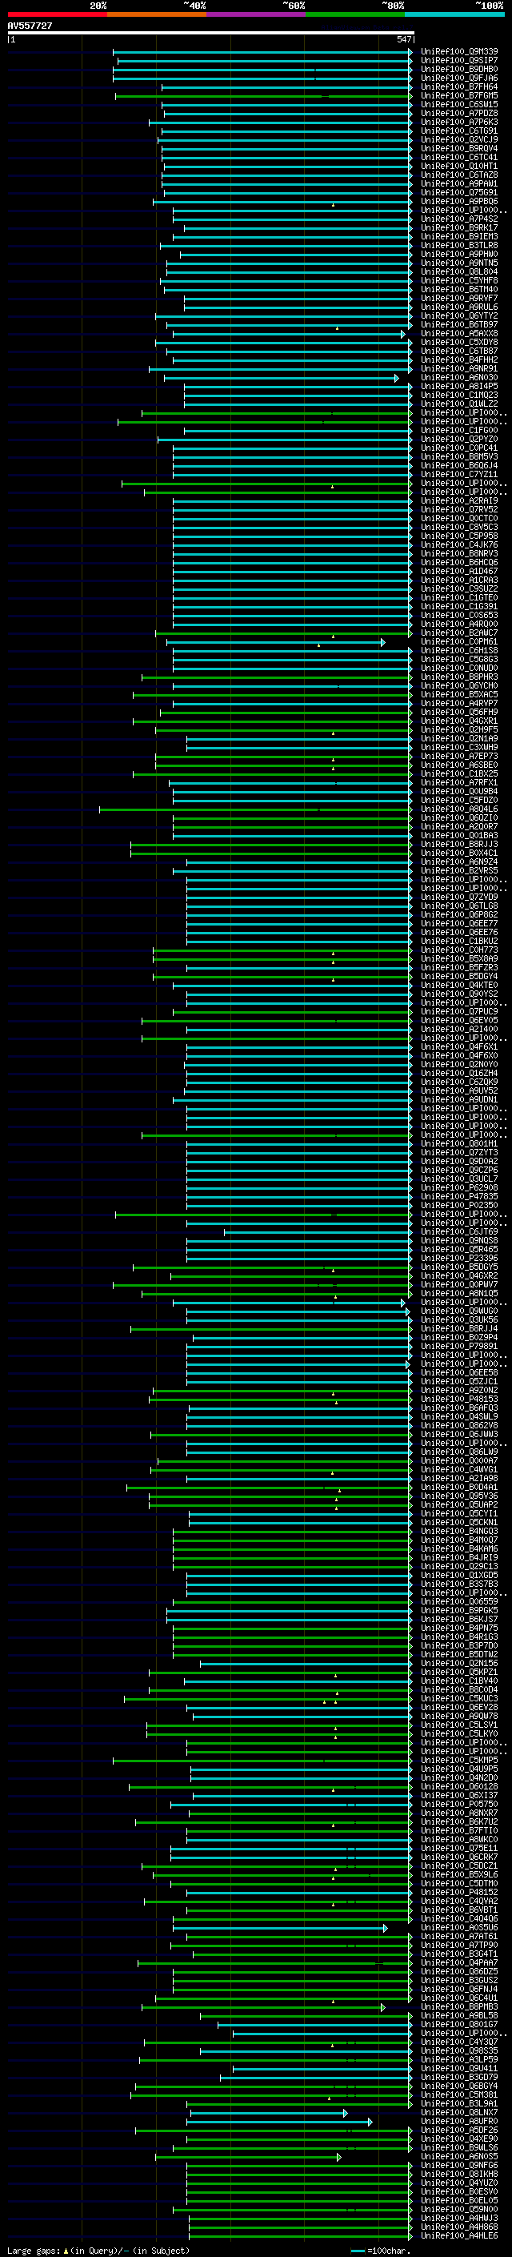Select hit label UniRef100_Q2PYZ0
The width and height of the screenshot is (512, 2257).
459,439
